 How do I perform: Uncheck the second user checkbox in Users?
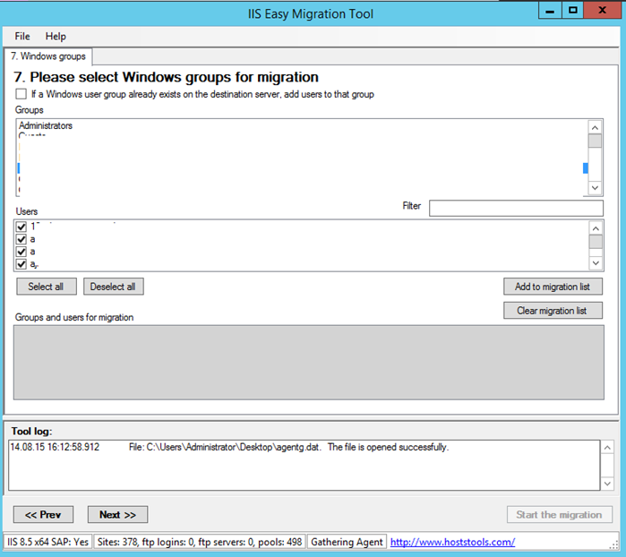(21, 239)
